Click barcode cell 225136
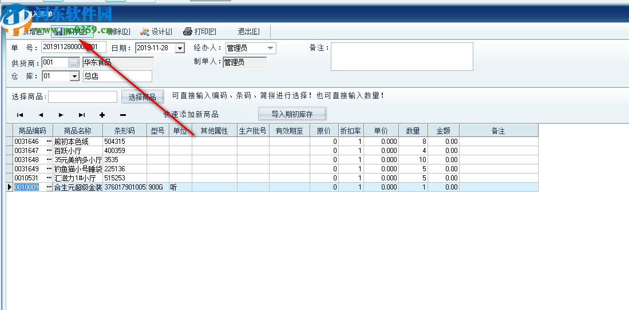 (x=125, y=169)
